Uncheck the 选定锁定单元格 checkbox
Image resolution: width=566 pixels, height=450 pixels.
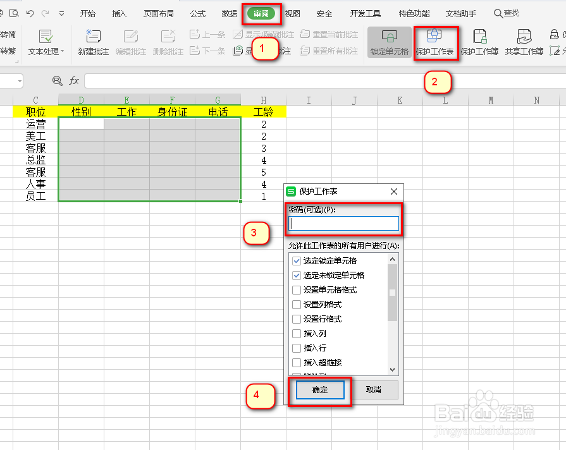coord(297,261)
